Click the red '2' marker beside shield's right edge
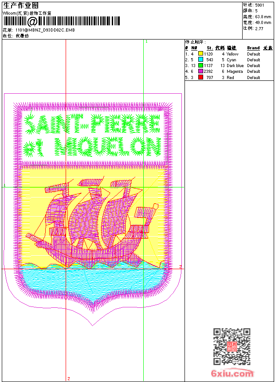275x382 pixels. pos(181,267)
